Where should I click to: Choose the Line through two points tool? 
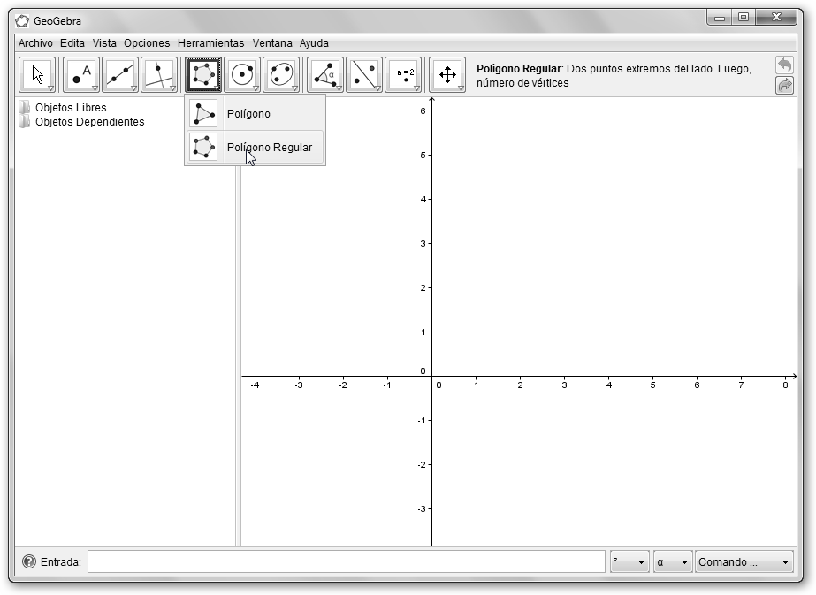[x=120, y=75]
